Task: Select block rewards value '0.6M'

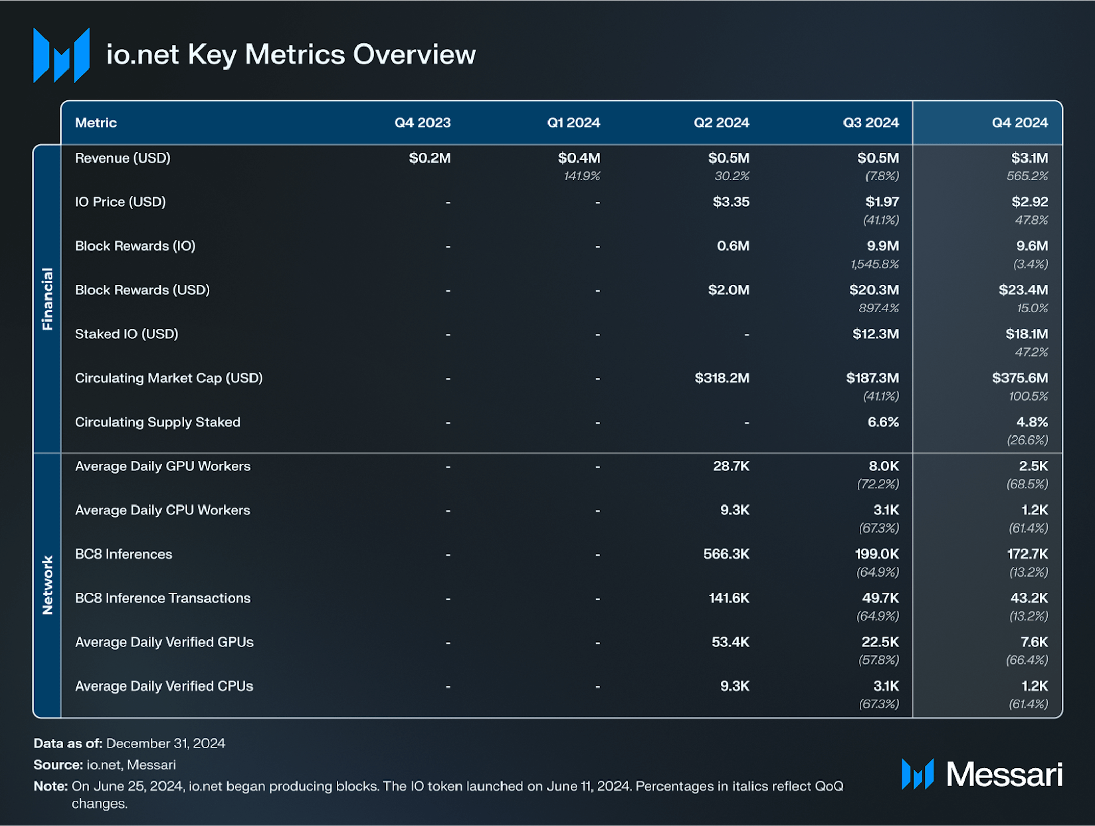Action: (x=733, y=246)
